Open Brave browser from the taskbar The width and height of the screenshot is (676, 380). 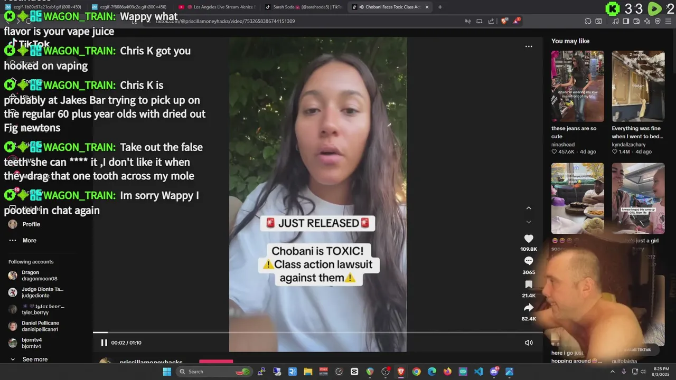pyautogui.click(x=401, y=372)
